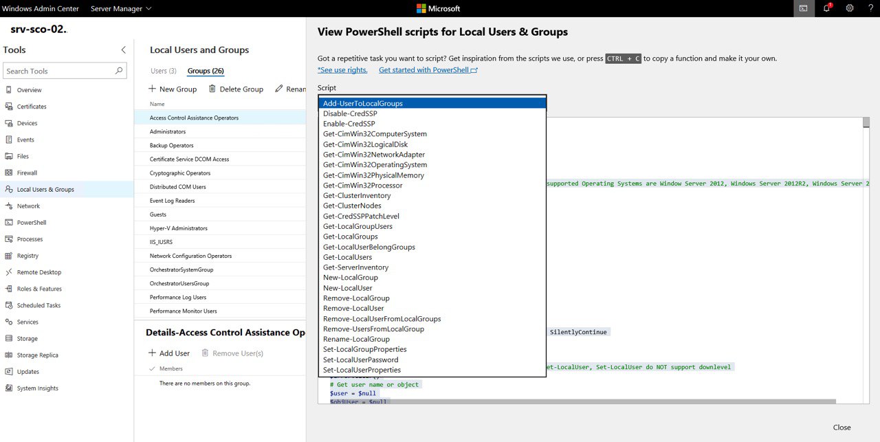Close the PowerShell scripts panel
The width and height of the screenshot is (880, 442).
tap(841, 427)
